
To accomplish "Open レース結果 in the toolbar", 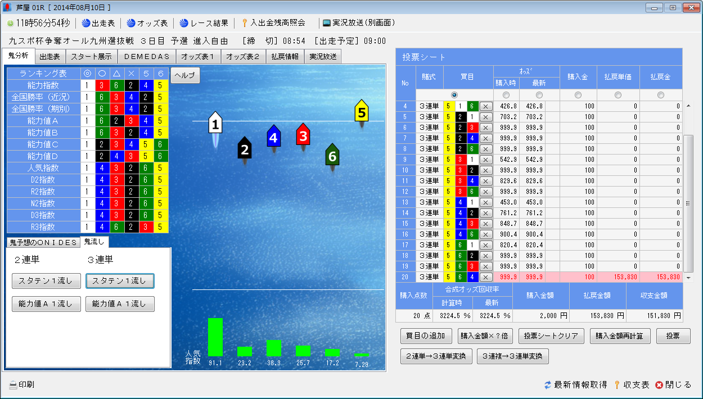I will tap(204, 23).
